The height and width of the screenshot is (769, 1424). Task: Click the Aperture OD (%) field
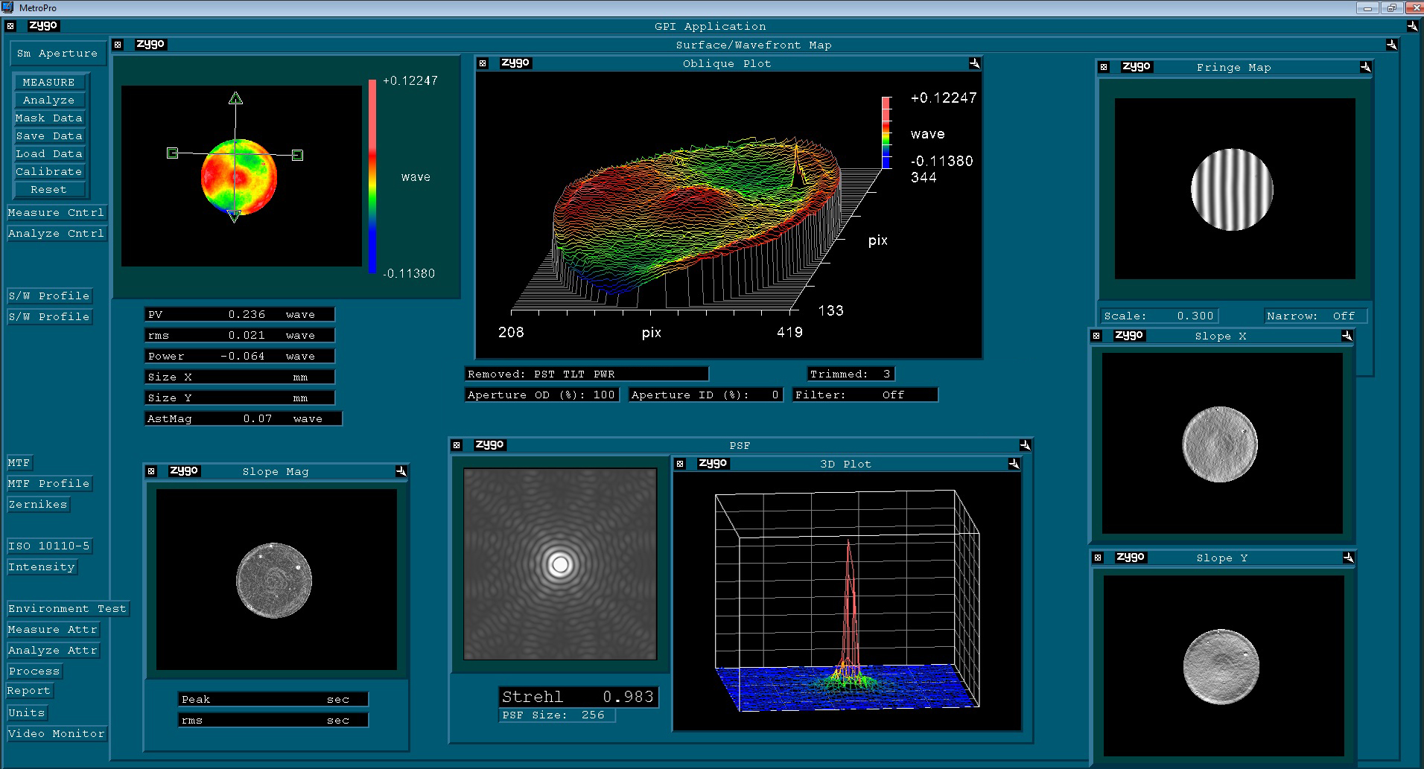pyautogui.click(x=541, y=395)
